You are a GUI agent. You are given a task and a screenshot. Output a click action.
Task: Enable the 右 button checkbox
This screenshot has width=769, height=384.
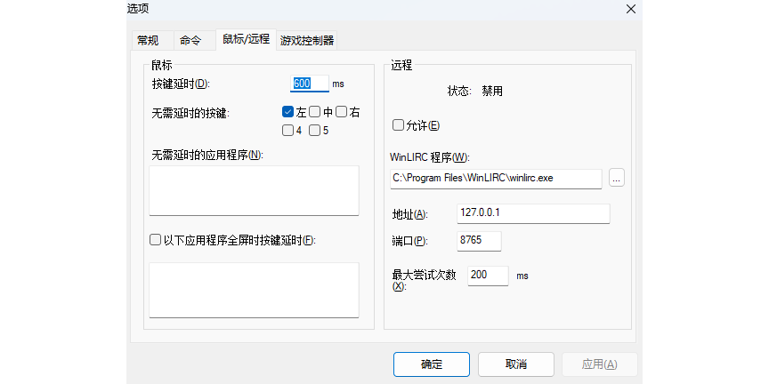tap(341, 112)
